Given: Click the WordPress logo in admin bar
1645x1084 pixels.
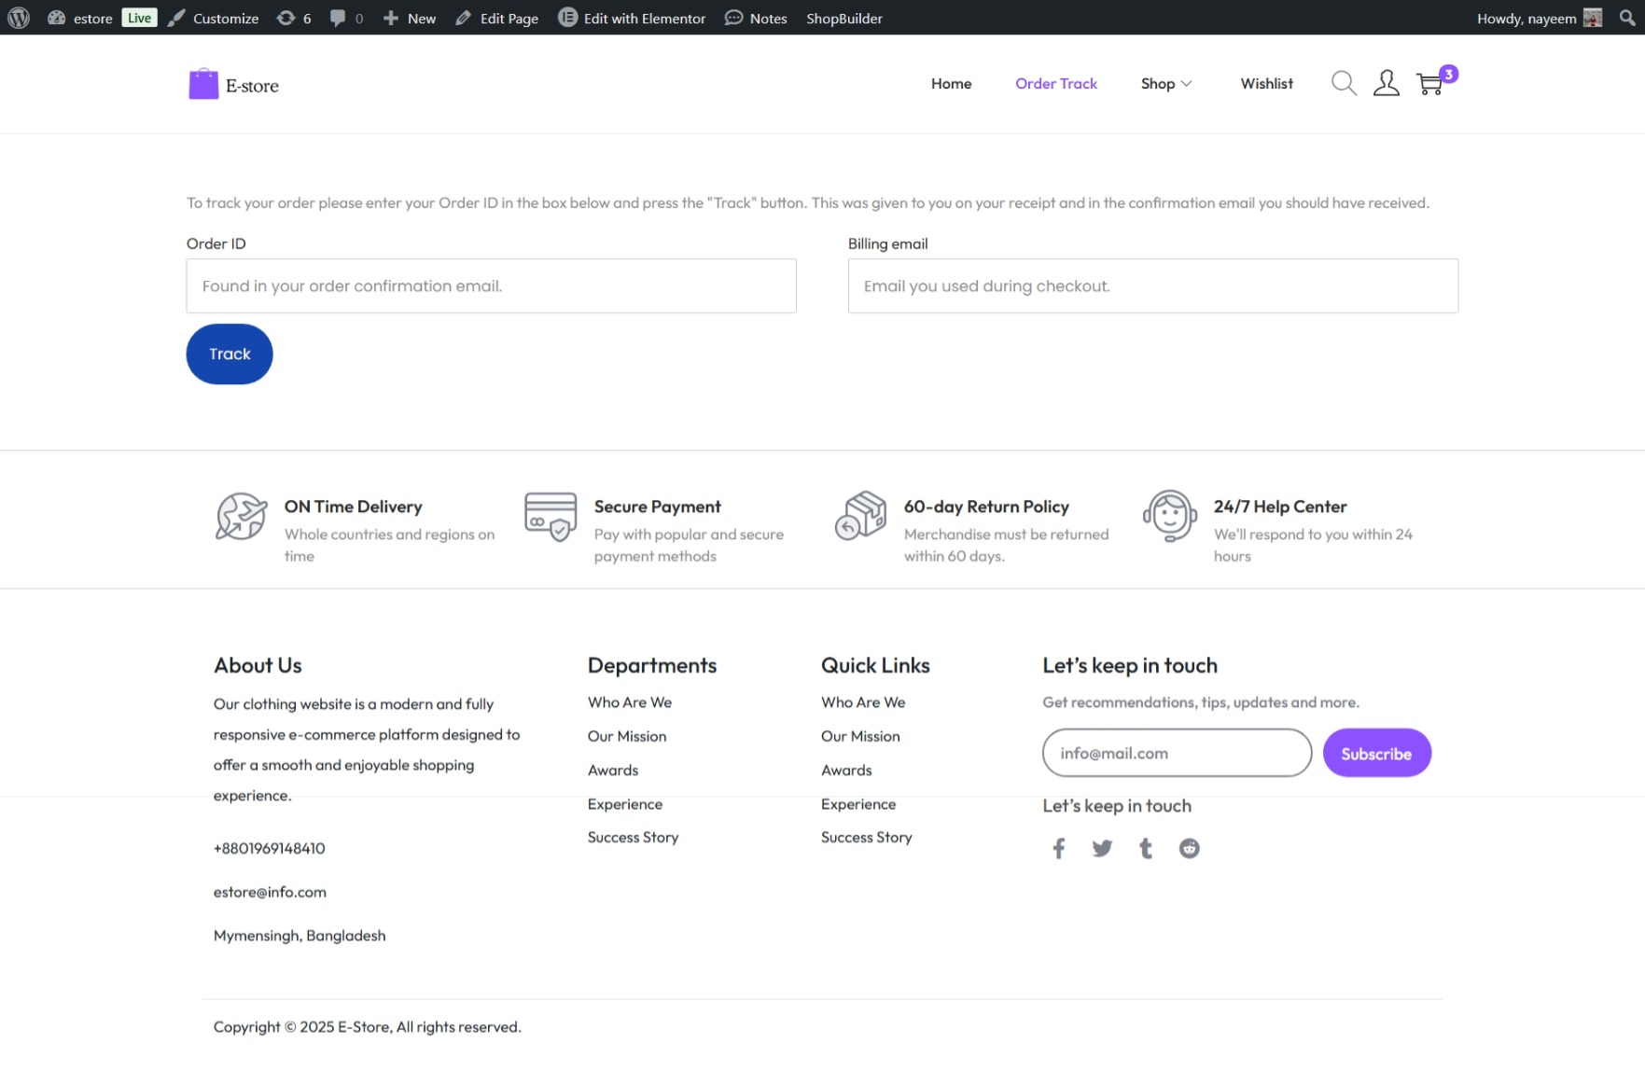Looking at the screenshot, I should tap(19, 18).
